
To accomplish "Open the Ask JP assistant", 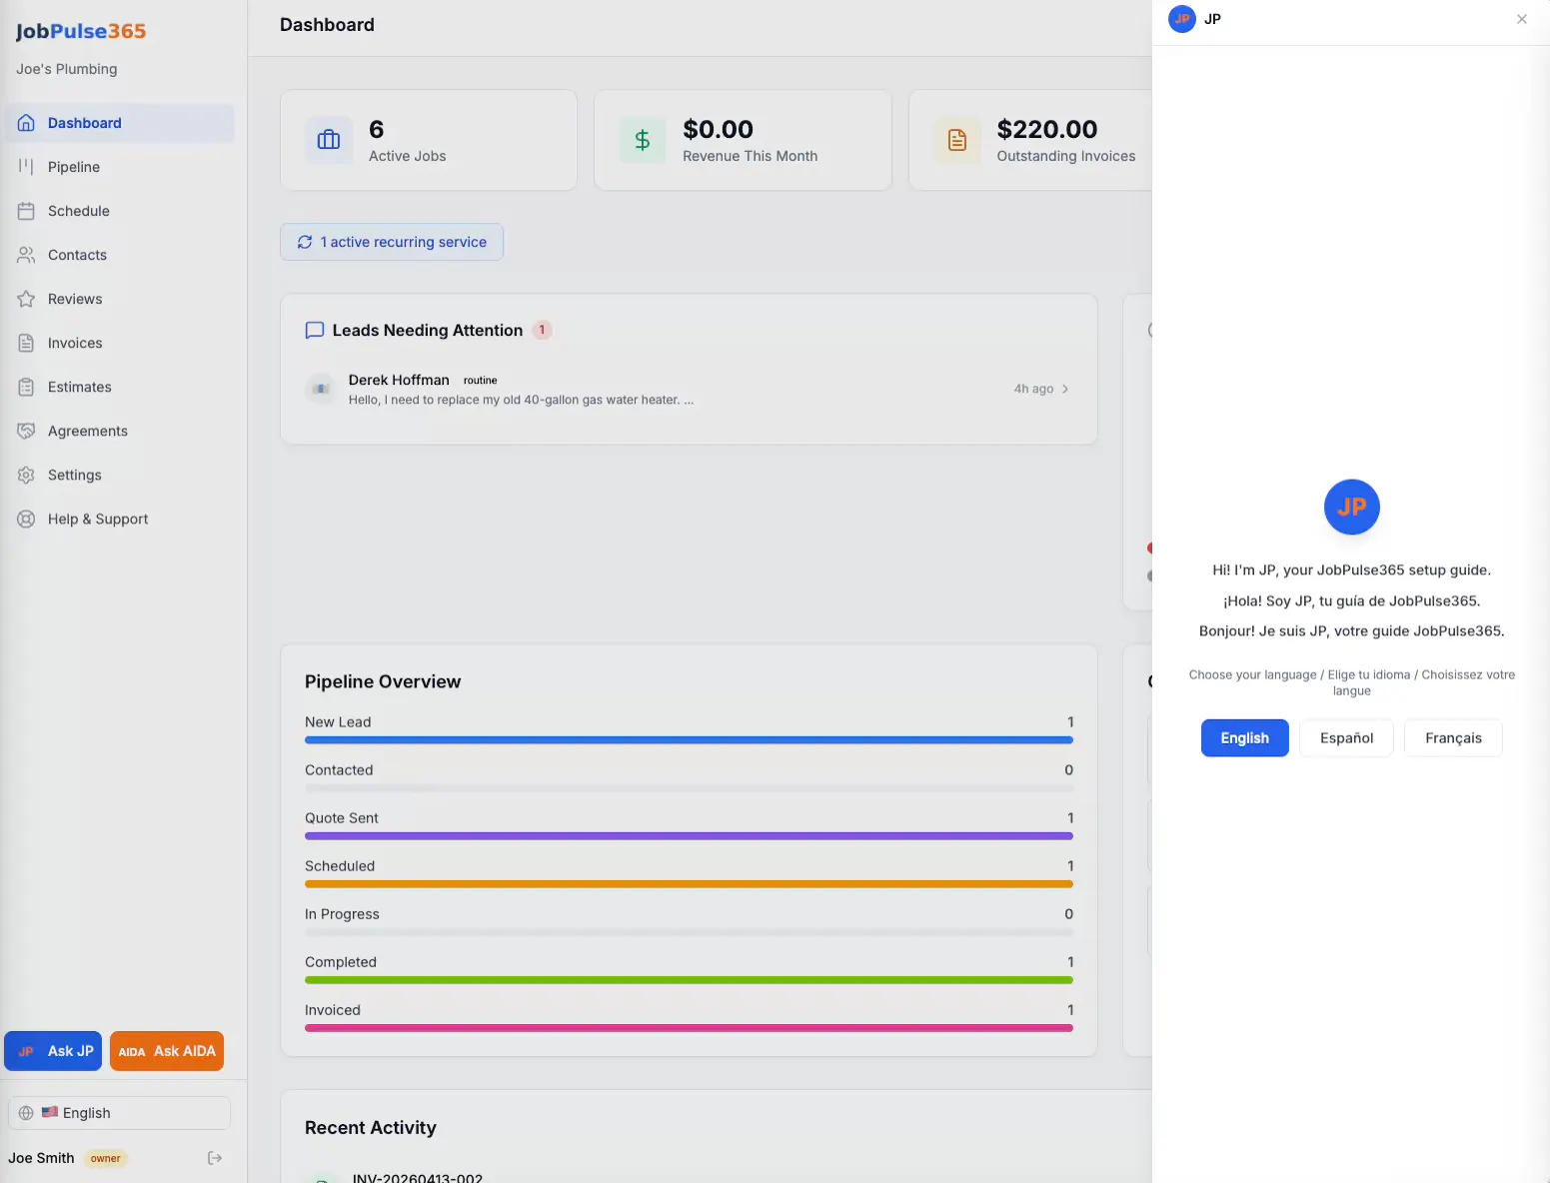I will point(53,1051).
